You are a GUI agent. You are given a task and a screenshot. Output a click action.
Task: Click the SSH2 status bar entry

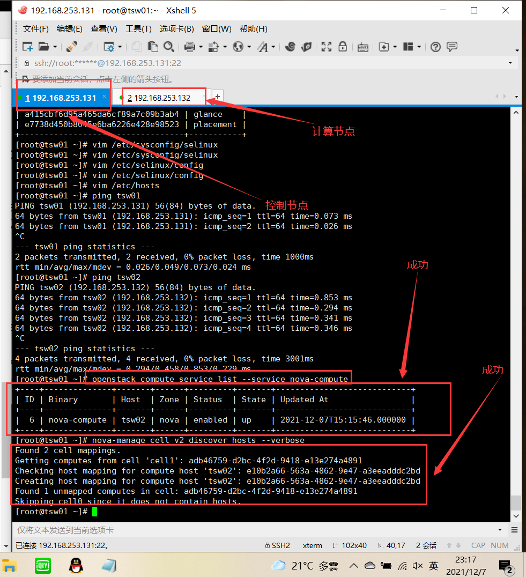[x=278, y=545]
